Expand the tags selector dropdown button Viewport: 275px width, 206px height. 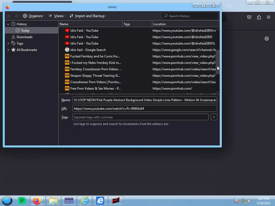(x=214, y=117)
